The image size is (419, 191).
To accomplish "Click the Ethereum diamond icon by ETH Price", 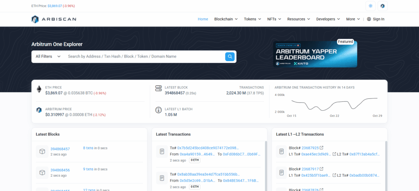I will (x=39, y=89).
